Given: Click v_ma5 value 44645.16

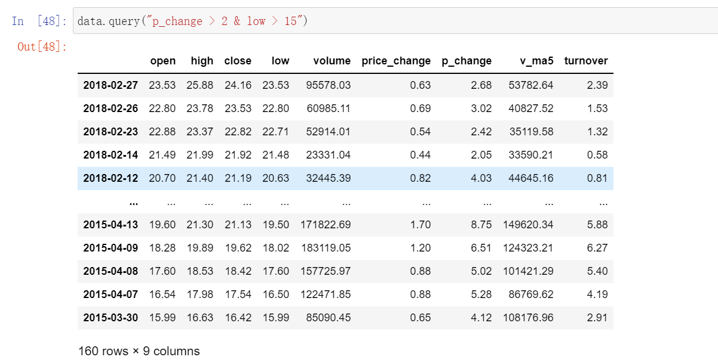Looking at the screenshot, I should coord(531,178).
